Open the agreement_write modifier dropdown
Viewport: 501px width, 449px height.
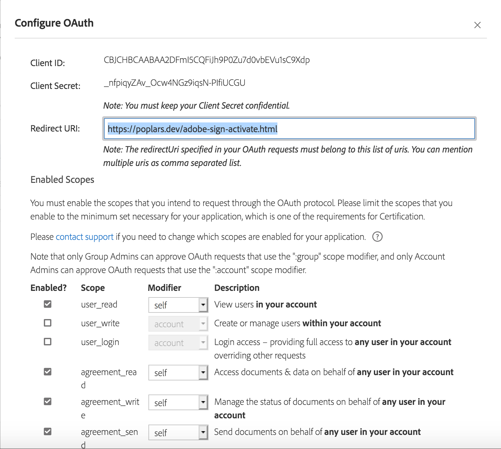coord(178,402)
